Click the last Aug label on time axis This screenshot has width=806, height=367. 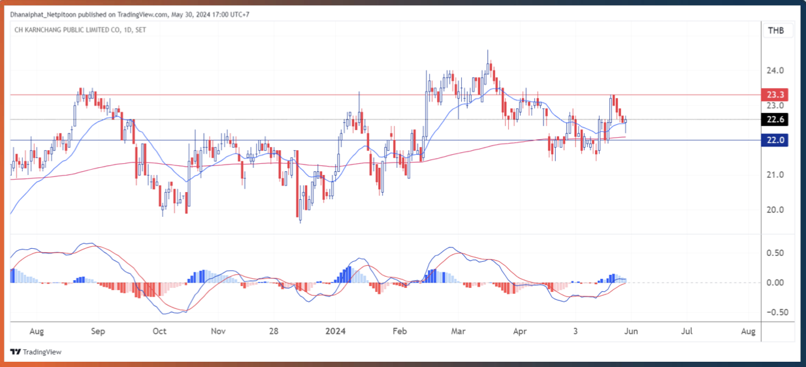749,332
